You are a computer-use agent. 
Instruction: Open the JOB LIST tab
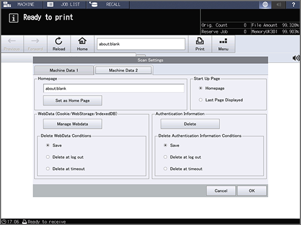[65, 5]
